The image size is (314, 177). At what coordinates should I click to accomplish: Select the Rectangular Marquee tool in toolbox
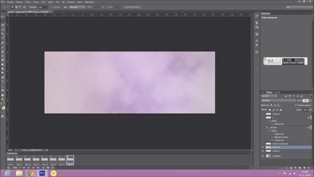[2, 21]
